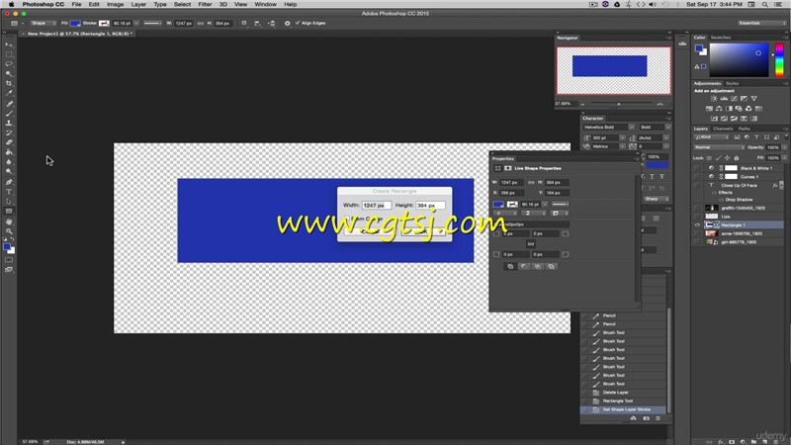Add a Brightness/Contrast adjustment
Viewport: 791px width, 445px height.
point(714,99)
